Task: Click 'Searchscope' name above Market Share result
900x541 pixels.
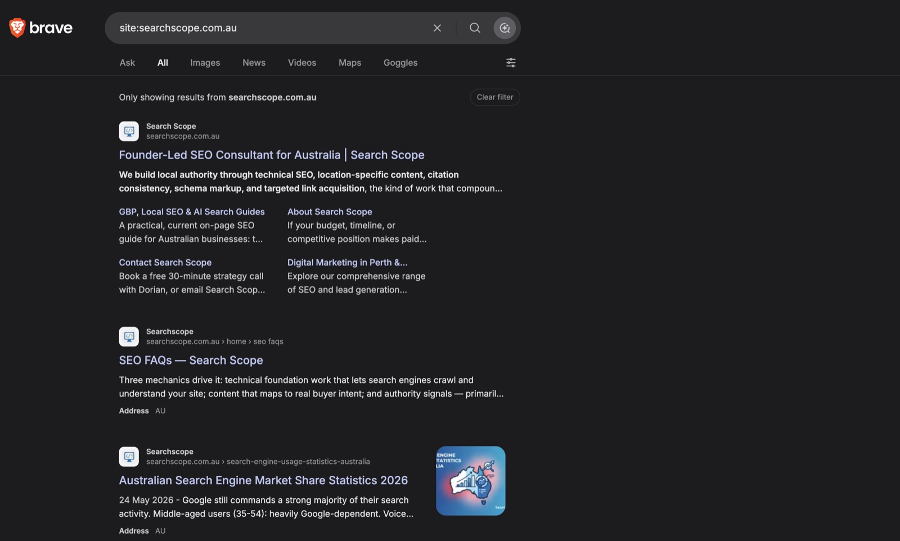Action: click(x=170, y=452)
